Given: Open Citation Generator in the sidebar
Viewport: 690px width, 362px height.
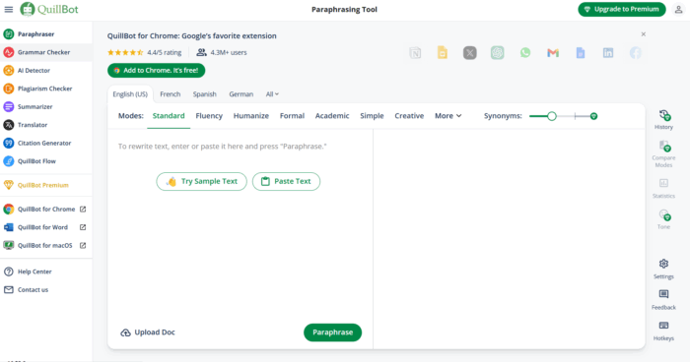Looking at the screenshot, I should pyautogui.click(x=46, y=143).
